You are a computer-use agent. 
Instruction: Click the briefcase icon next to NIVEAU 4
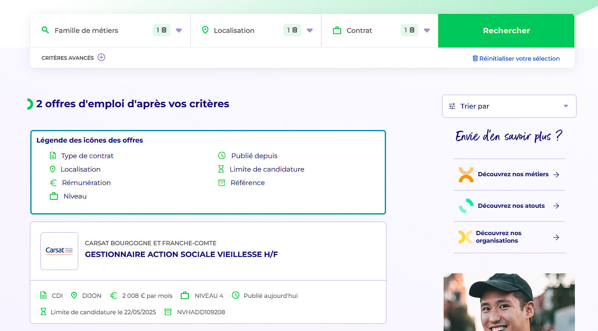click(x=185, y=296)
